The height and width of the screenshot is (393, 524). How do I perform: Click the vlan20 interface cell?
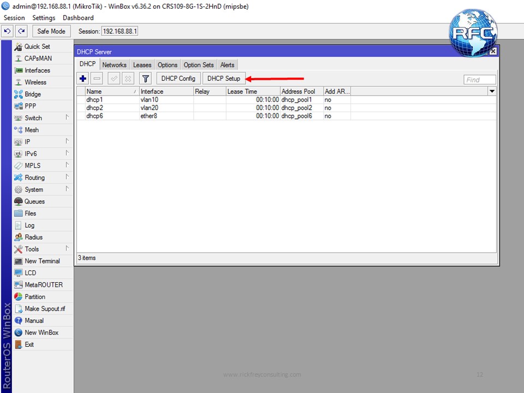pyautogui.click(x=166, y=108)
